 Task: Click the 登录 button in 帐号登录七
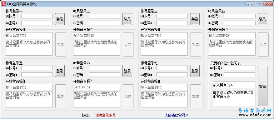click(x=195, y=71)
